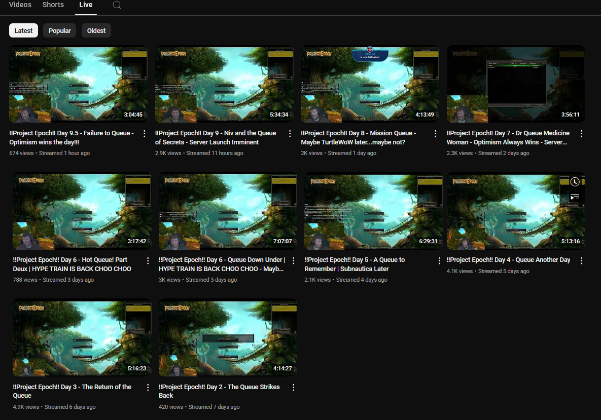This screenshot has width=601, height=420.
Task: Click '4.9K views · Streamed 6 days ago' text
Action: 54,407
